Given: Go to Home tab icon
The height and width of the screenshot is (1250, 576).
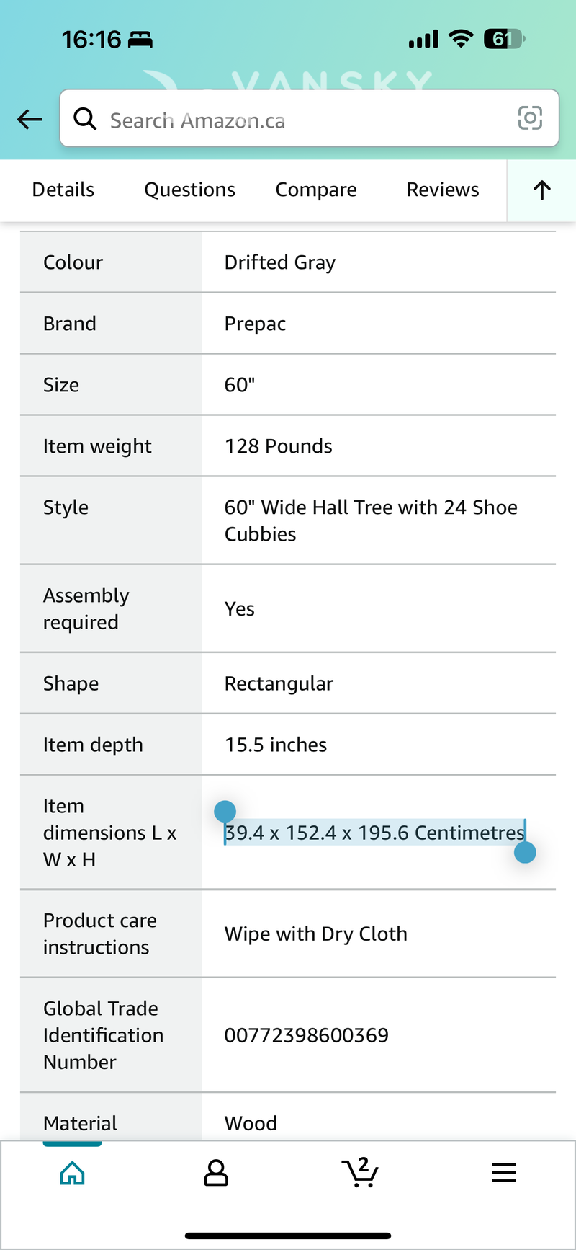Looking at the screenshot, I should pyautogui.click(x=72, y=1174).
